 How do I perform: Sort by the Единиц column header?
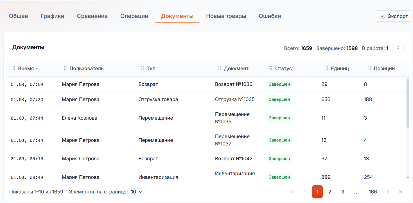click(340, 69)
